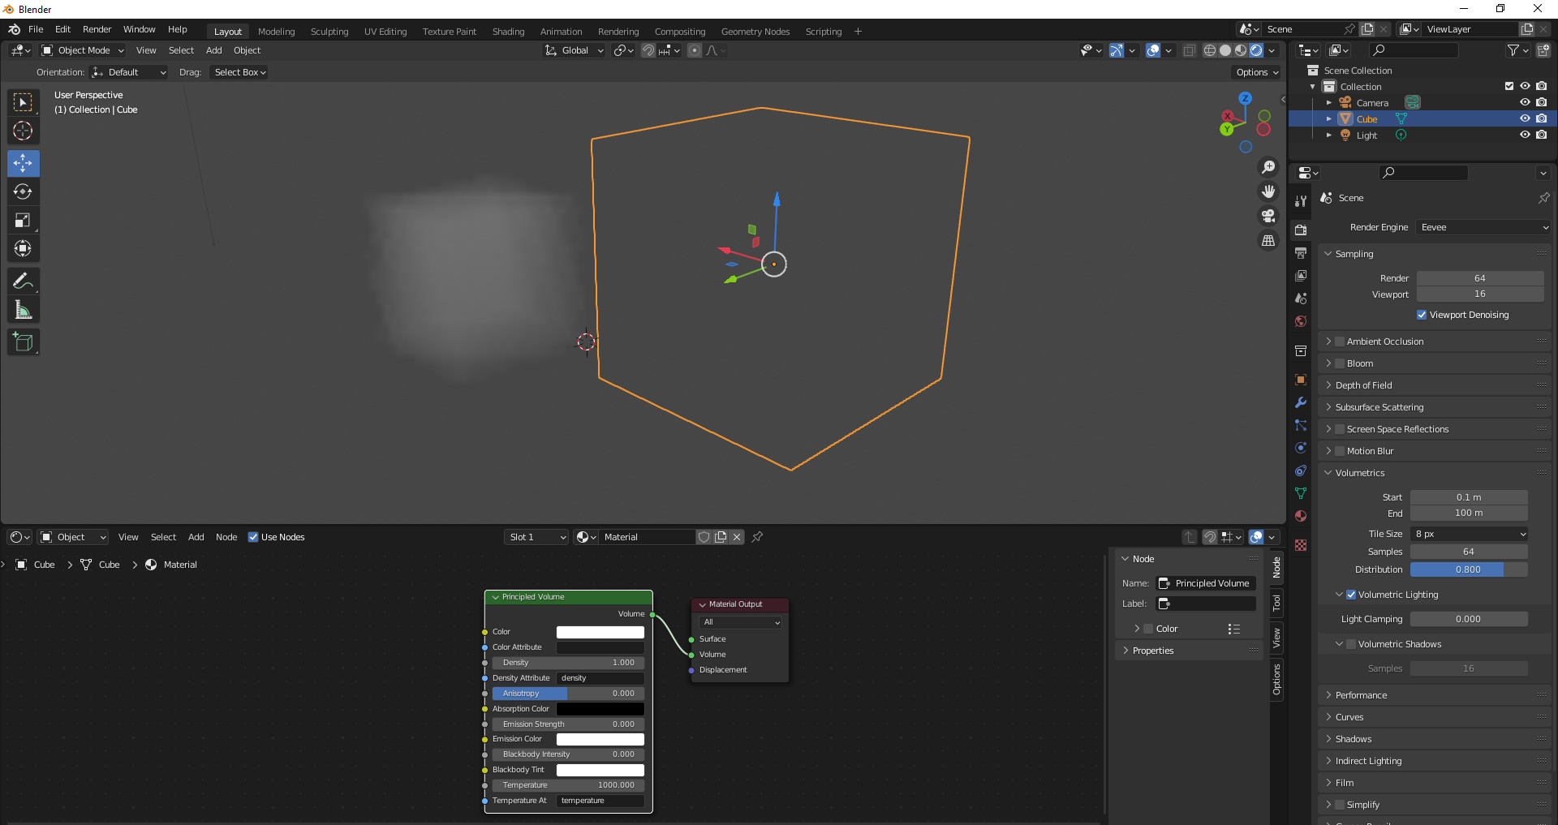Click the viewport Options button
1558x825 pixels.
click(x=1257, y=72)
